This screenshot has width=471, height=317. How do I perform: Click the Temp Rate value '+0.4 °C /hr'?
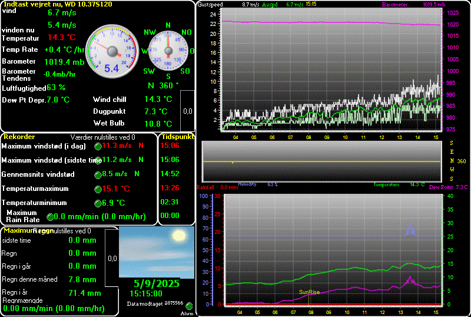pos(65,49)
